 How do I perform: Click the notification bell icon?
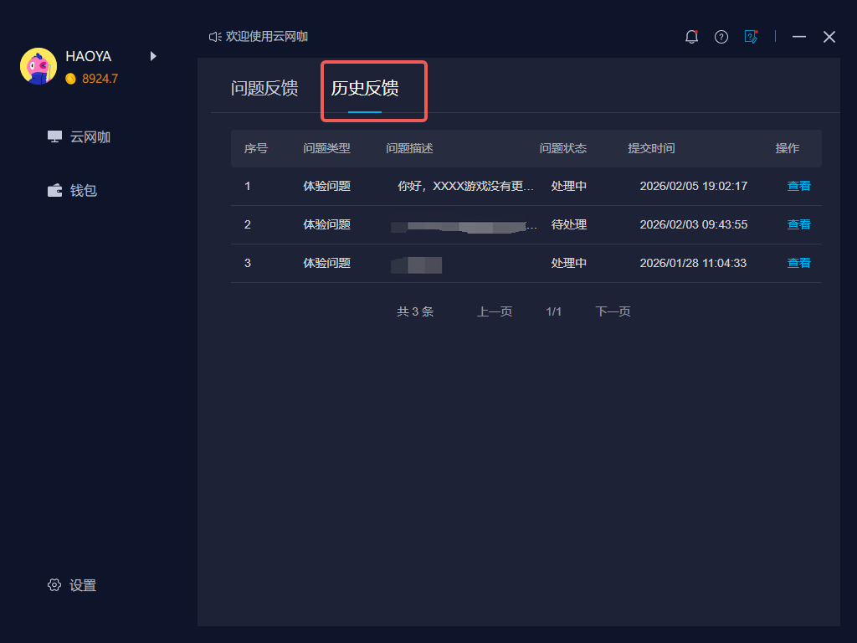tap(691, 37)
